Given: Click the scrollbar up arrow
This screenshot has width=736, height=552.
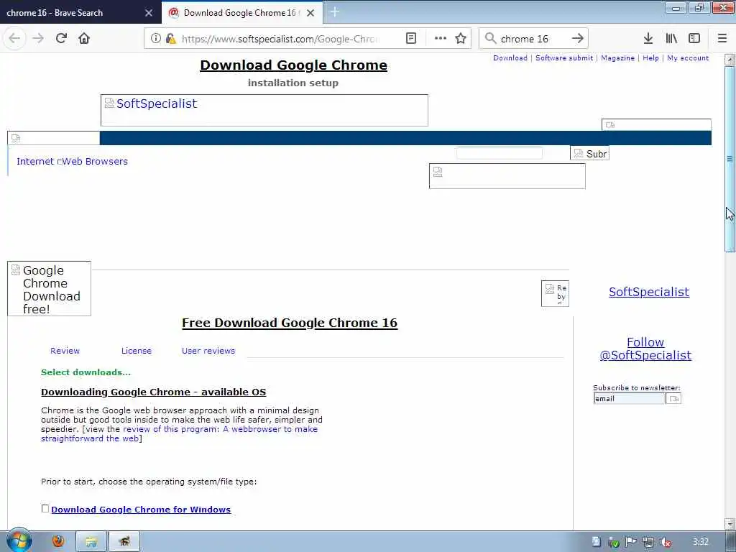Looking at the screenshot, I should (x=730, y=60).
